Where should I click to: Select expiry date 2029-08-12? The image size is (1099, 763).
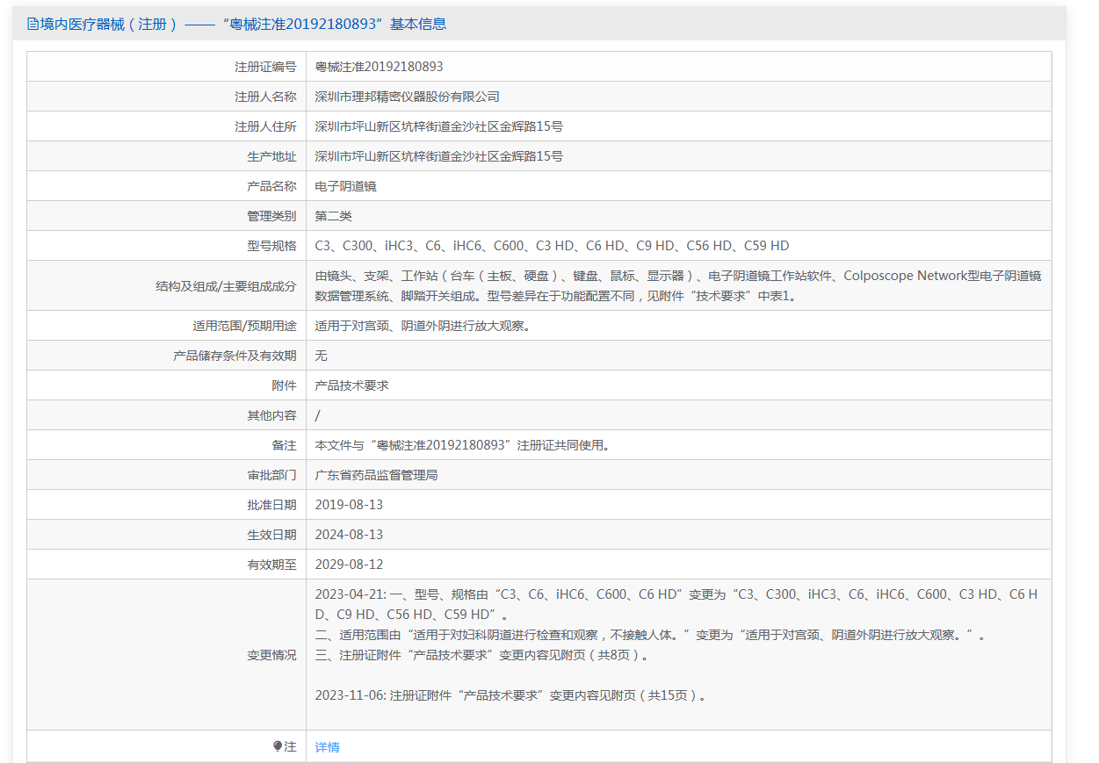tap(349, 565)
